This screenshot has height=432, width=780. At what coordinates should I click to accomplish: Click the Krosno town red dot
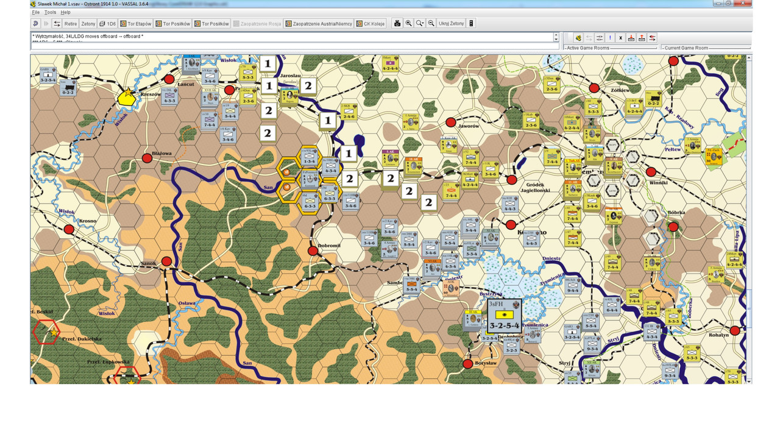69,229
